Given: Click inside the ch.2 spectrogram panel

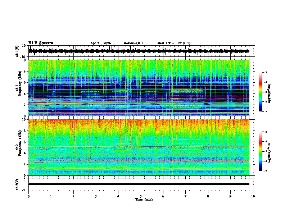Looking at the screenshot, I should tap(139, 147).
